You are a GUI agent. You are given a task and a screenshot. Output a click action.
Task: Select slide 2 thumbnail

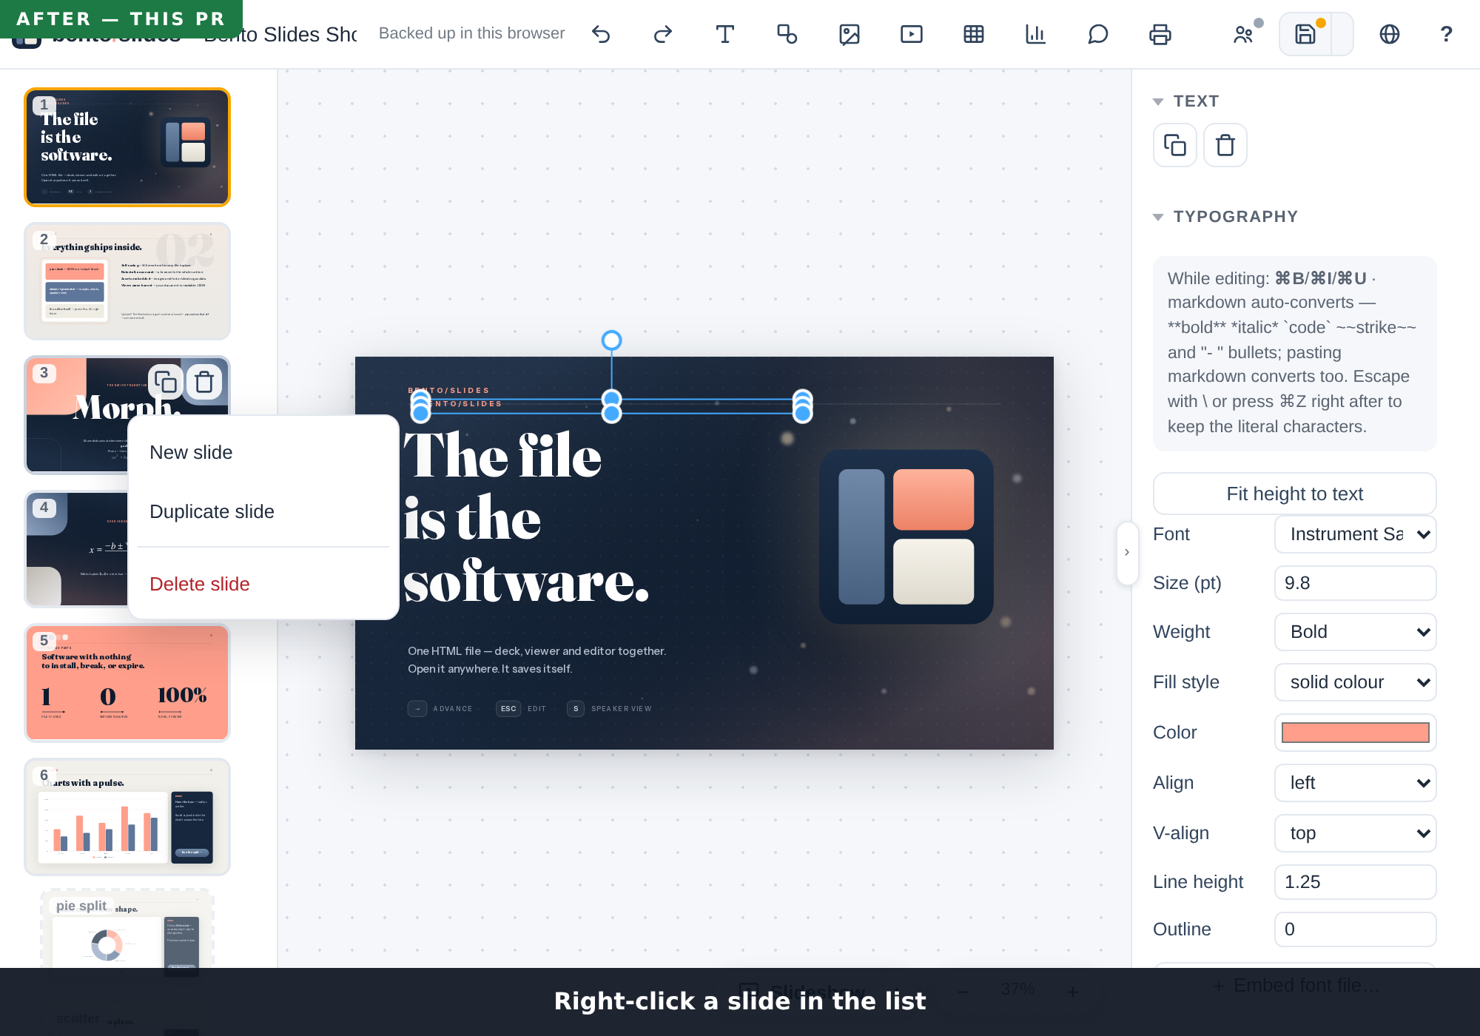[127, 281]
